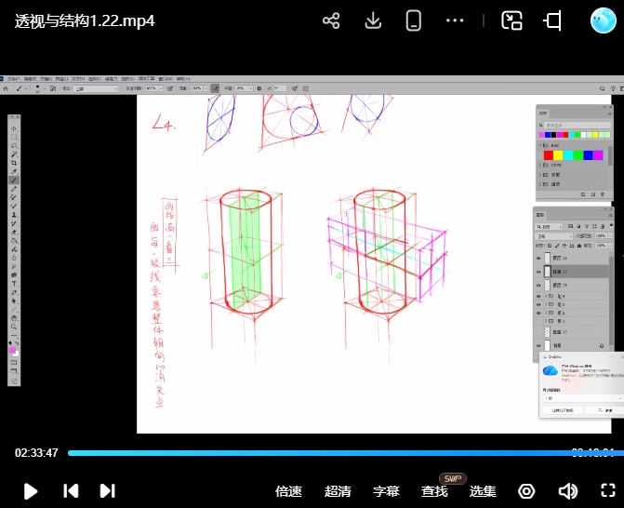Play the video

(x=30, y=491)
